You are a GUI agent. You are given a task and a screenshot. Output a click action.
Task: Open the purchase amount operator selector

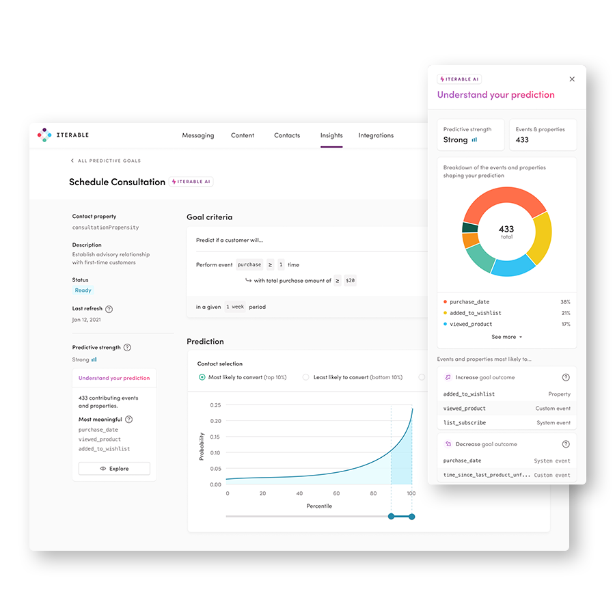(338, 280)
